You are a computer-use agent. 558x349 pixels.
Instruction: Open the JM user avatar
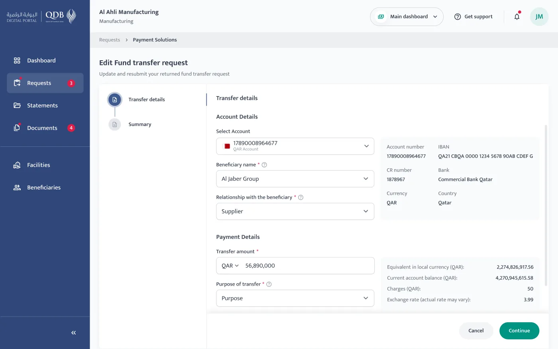[539, 17]
